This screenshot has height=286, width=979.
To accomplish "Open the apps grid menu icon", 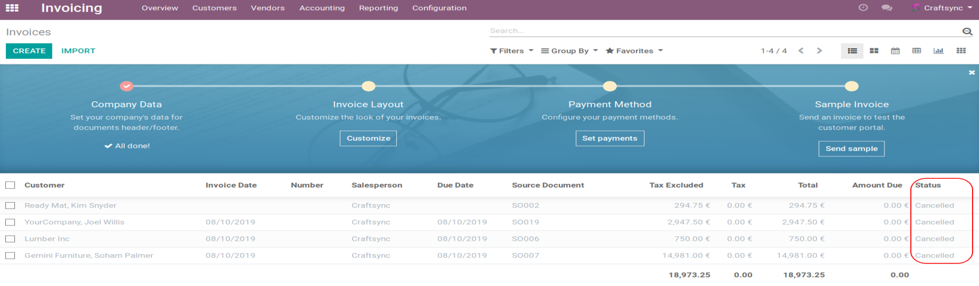I will tap(12, 8).
